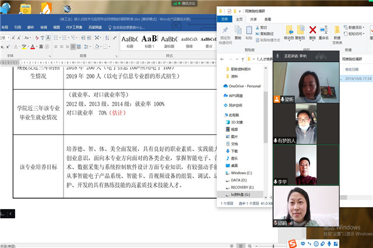Click the Explorer back navigation arrow

pyautogui.click(x=223, y=59)
